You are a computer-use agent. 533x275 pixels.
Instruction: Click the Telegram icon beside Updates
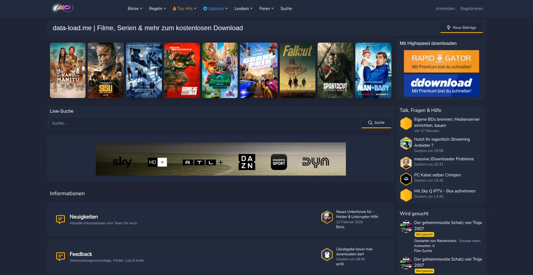click(x=205, y=9)
